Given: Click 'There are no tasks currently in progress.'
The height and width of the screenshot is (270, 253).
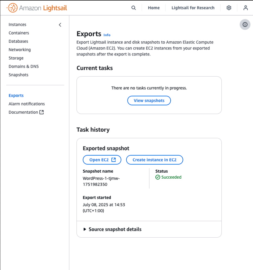Looking at the screenshot, I should 149,88.
